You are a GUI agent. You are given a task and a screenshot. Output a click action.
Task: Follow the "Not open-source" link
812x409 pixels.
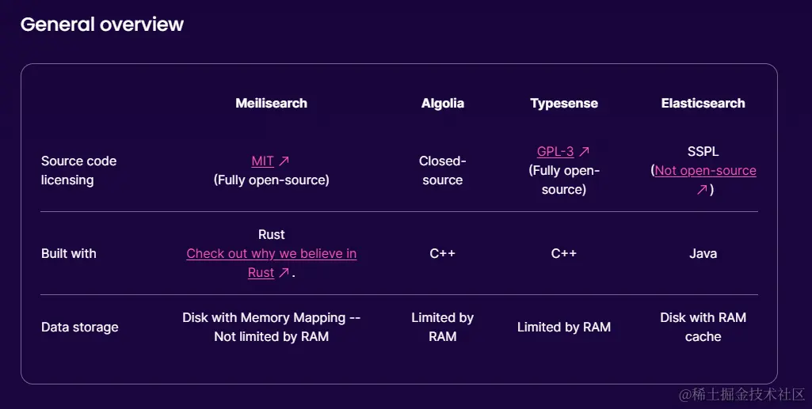pyautogui.click(x=705, y=171)
